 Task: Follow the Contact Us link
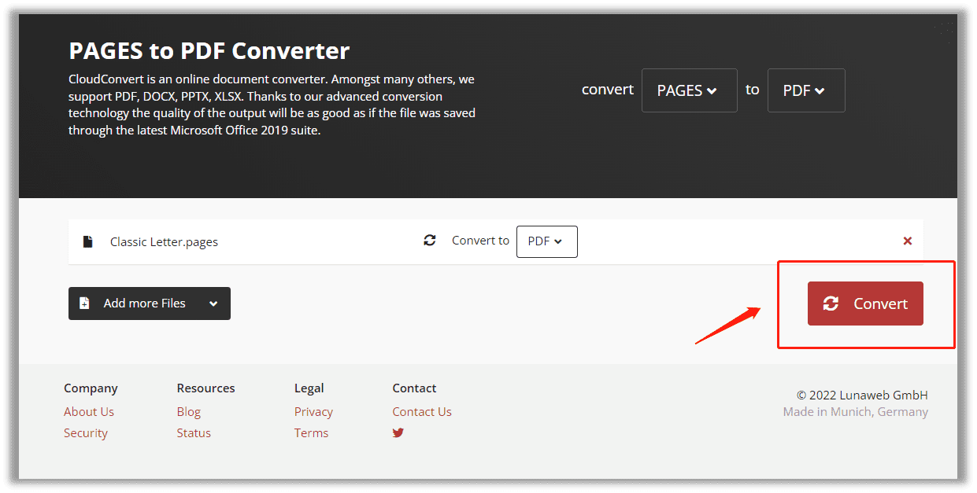point(422,411)
